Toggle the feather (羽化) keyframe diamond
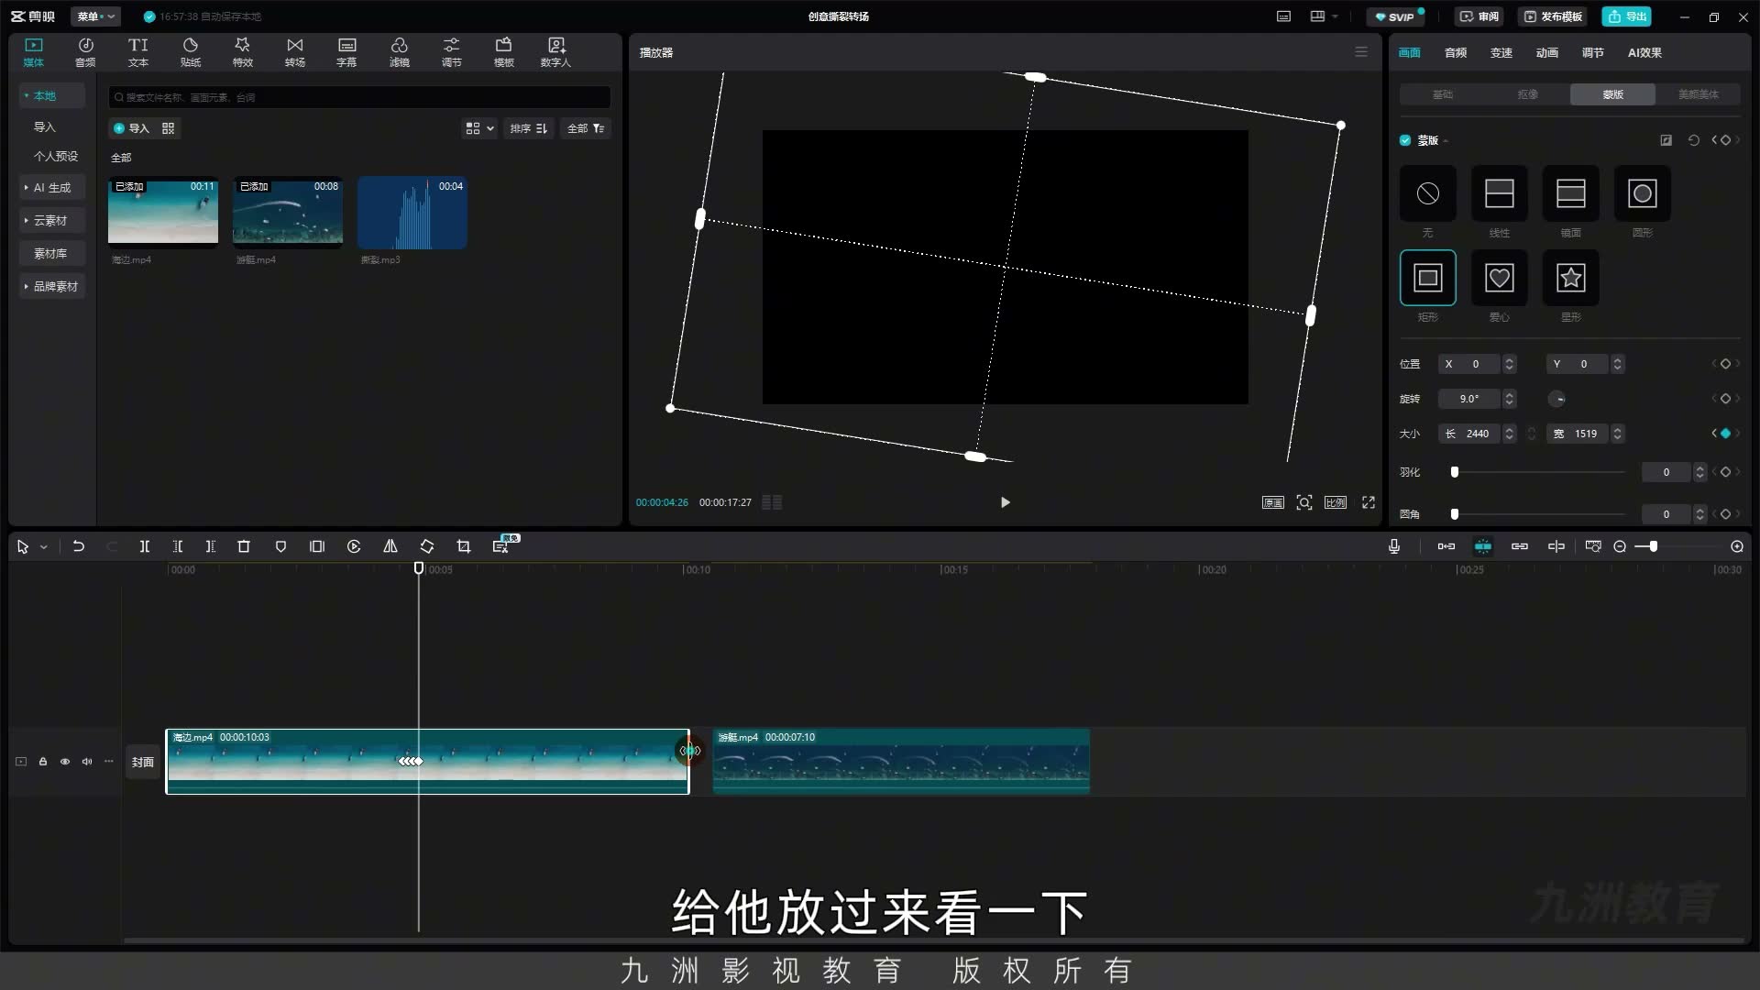This screenshot has height=990, width=1760. (x=1726, y=472)
